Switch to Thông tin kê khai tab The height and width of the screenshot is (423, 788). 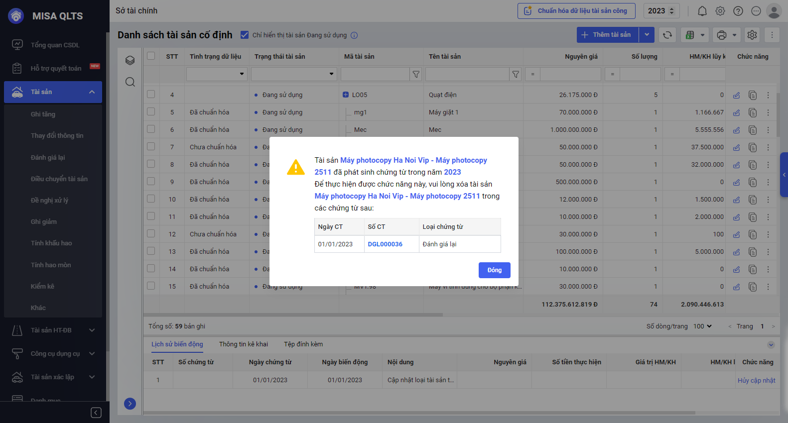pos(244,344)
